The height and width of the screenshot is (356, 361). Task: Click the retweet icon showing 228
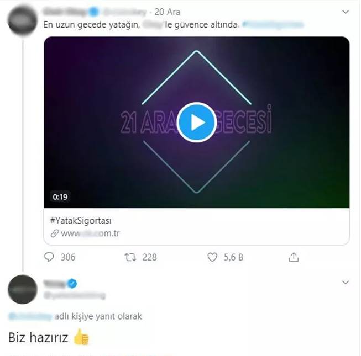130,257
